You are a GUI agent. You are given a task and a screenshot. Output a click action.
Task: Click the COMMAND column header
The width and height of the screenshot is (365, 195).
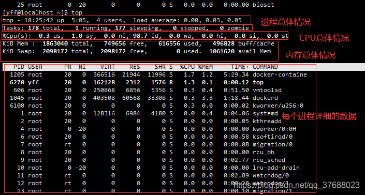tap(266, 67)
